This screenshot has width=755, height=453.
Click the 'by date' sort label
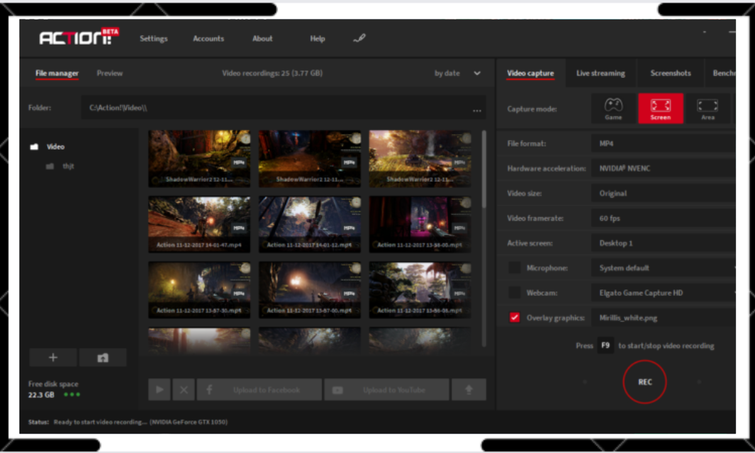pos(447,74)
